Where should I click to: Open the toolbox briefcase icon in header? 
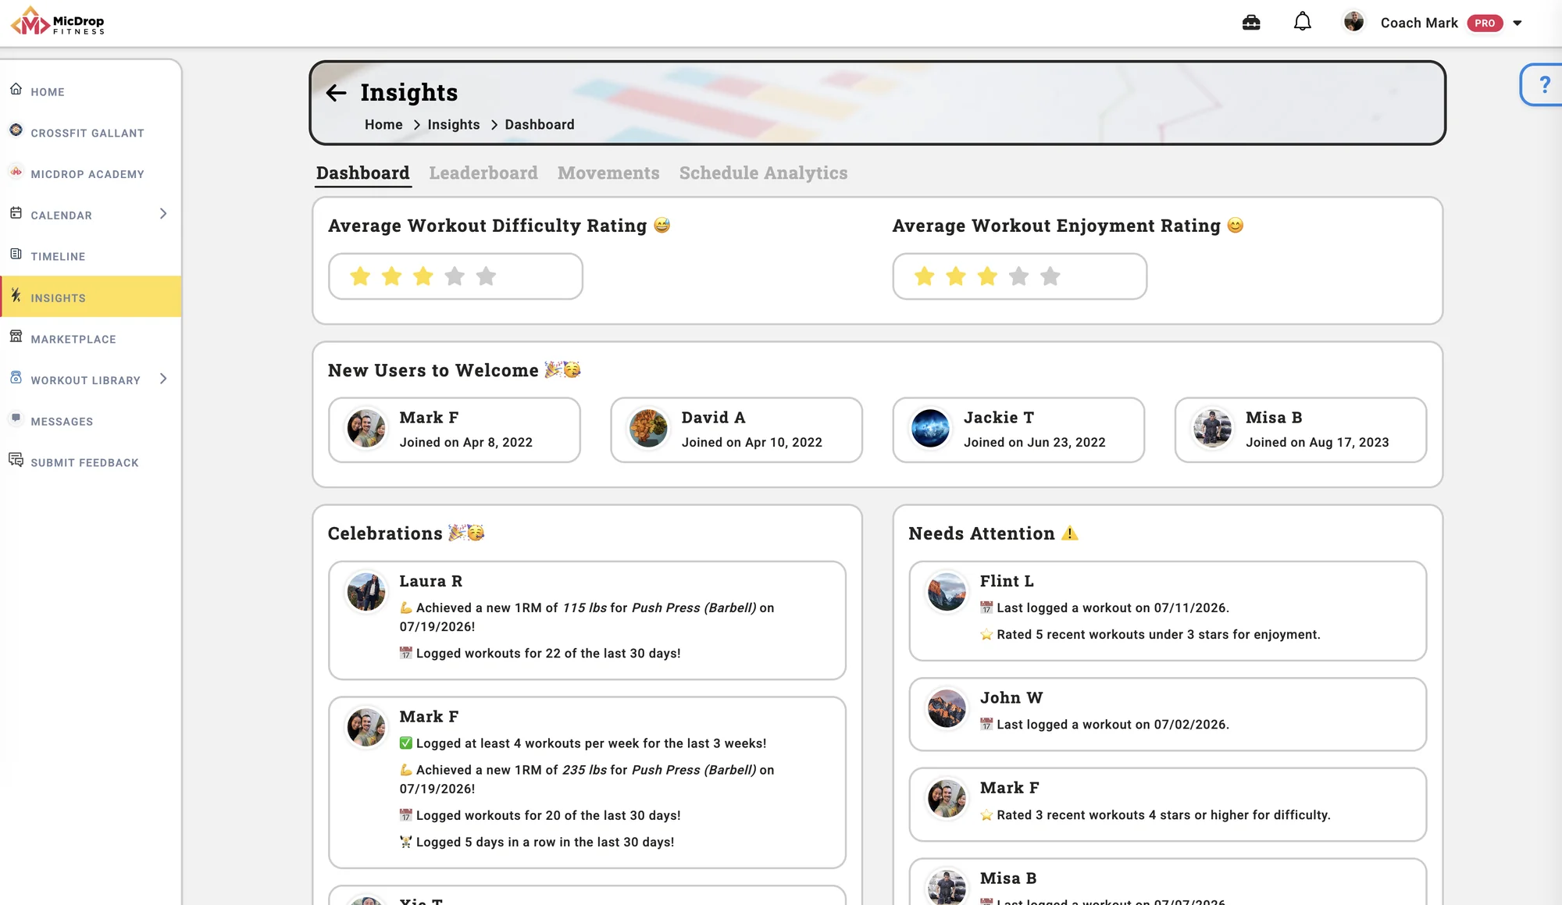tap(1251, 23)
